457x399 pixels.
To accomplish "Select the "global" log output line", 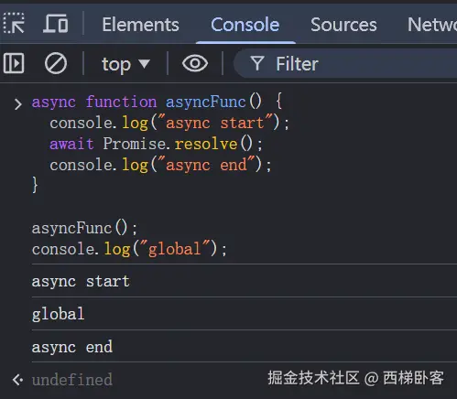I will point(58,314).
